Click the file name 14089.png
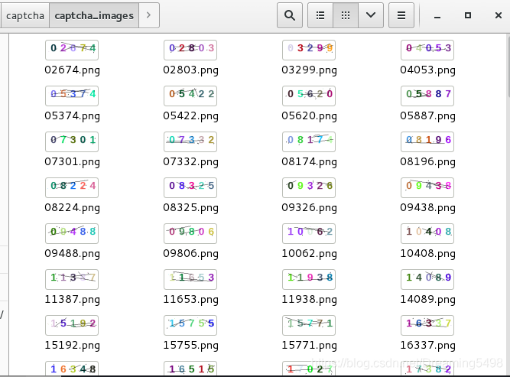Viewport: 510px width, 377px height. pyautogui.click(x=427, y=300)
